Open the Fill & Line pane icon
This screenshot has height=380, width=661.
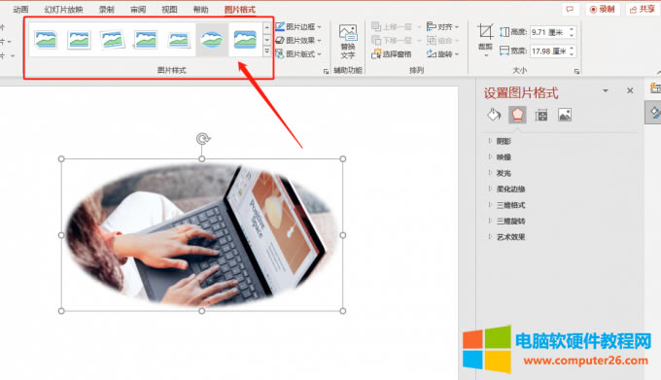[x=494, y=115]
